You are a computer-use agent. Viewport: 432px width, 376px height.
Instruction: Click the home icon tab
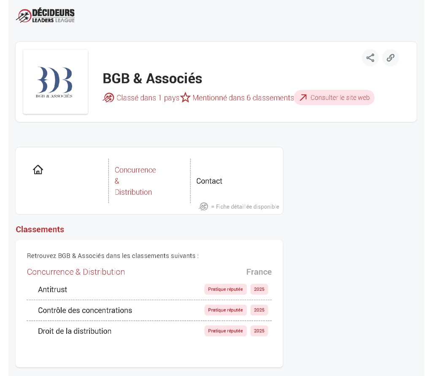coord(38,169)
